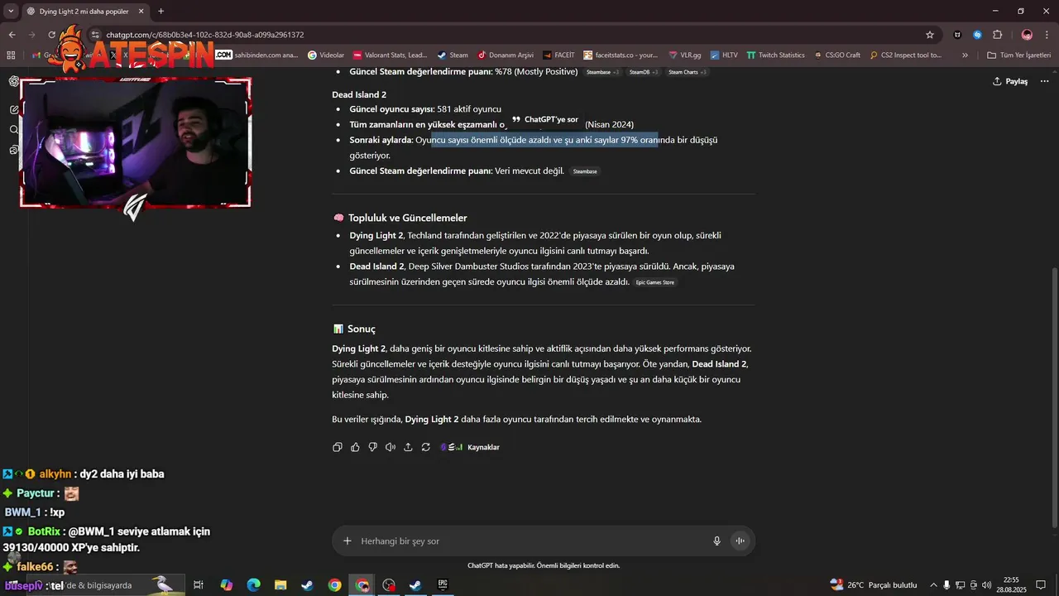Go back to the previous page
The height and width of the screenshot is (596, 1059).
coord(12,35)
